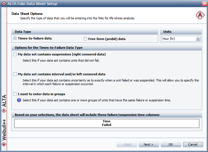Choose the Free-form (probit) data option
Viewport: 208px width, 152px height.
tap(86, 39)
